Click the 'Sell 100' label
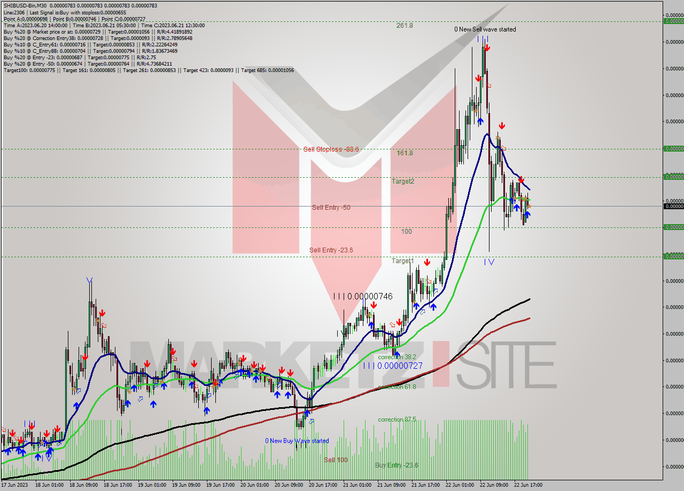684x491 pixels. tap(336, 460)
